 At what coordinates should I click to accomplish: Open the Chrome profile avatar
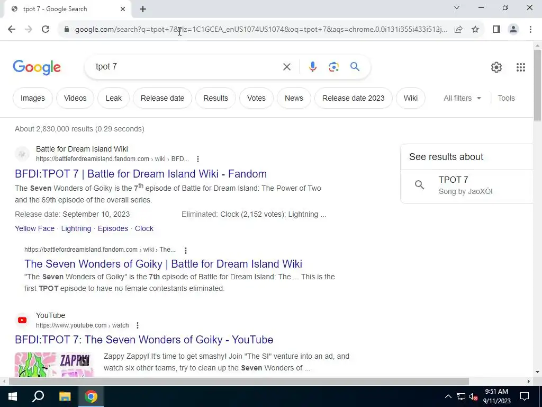tap(513, 30)
